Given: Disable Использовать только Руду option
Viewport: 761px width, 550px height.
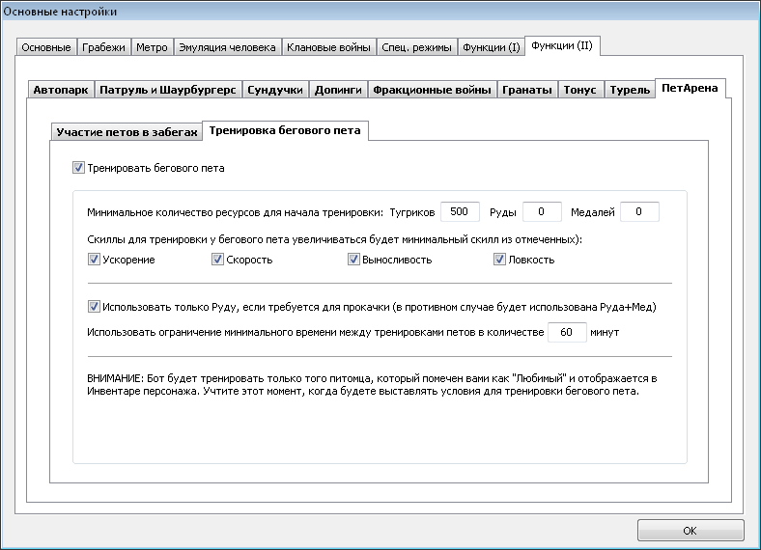Looking at the screenshot, I should 94,307.
